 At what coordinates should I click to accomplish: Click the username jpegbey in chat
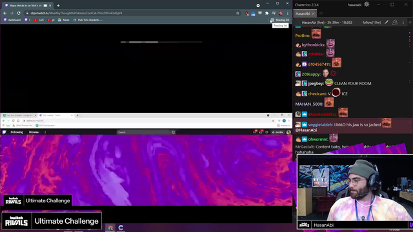(316, 84)
